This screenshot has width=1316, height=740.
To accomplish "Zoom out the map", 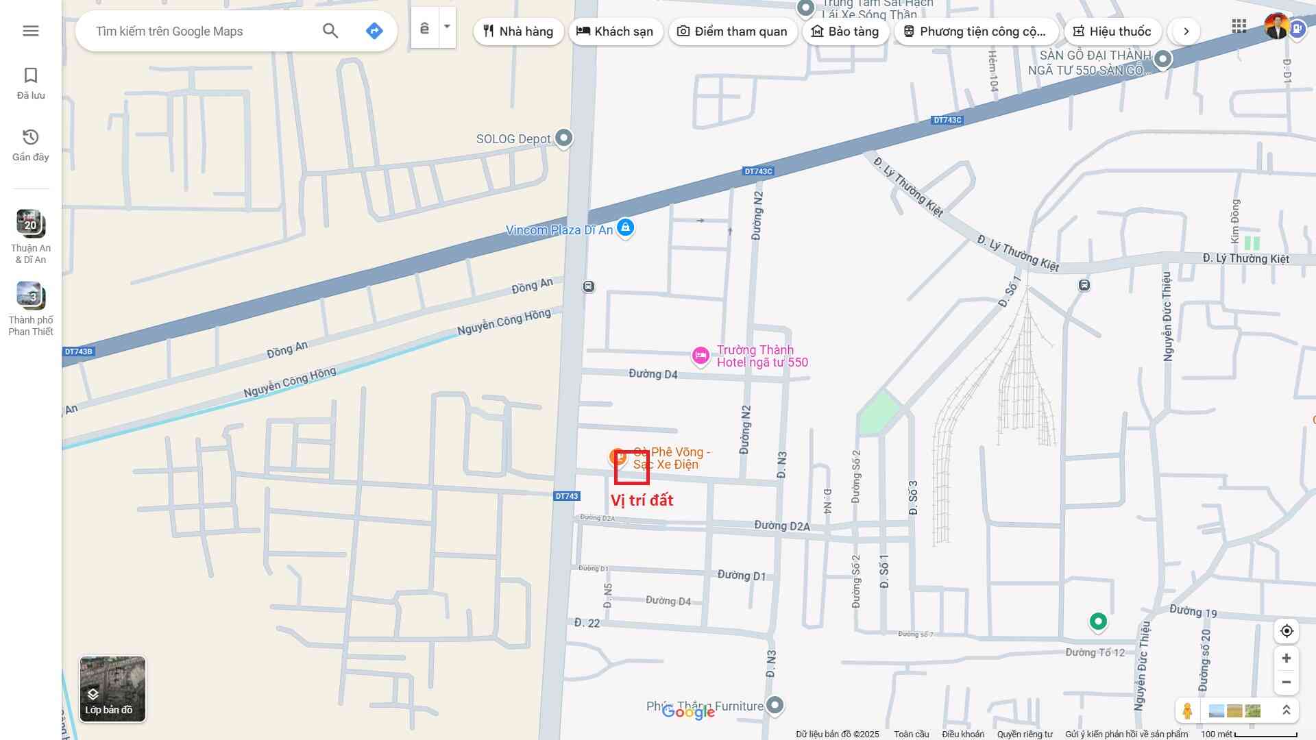I will 1287,682.
